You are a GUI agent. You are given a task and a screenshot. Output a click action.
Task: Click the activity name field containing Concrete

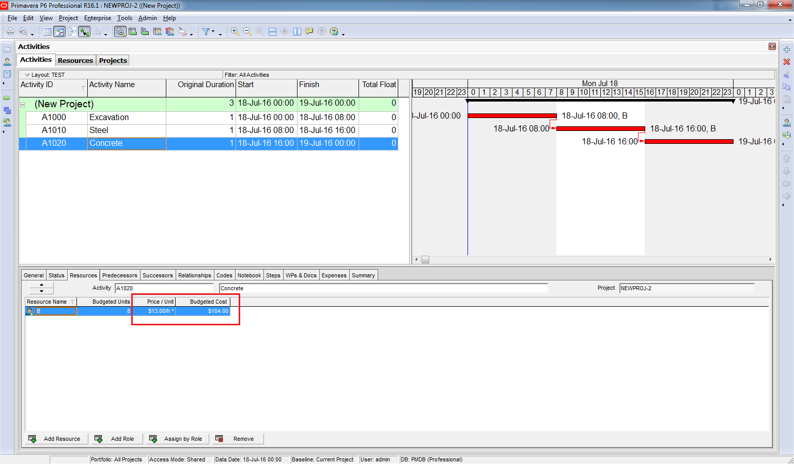coord(383,288)
